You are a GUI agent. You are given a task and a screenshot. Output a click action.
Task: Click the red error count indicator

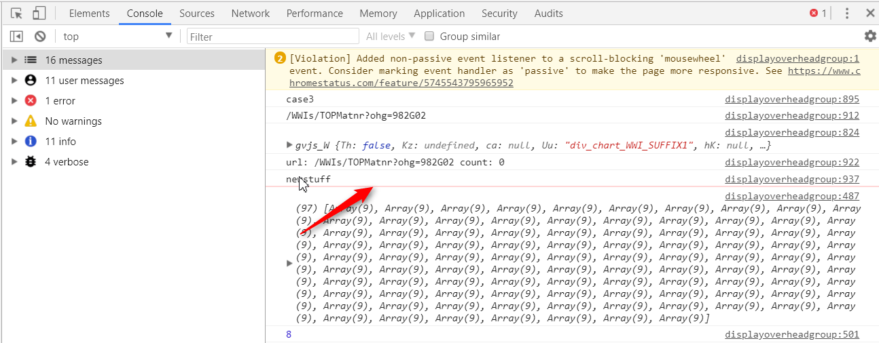pos(818,13)
